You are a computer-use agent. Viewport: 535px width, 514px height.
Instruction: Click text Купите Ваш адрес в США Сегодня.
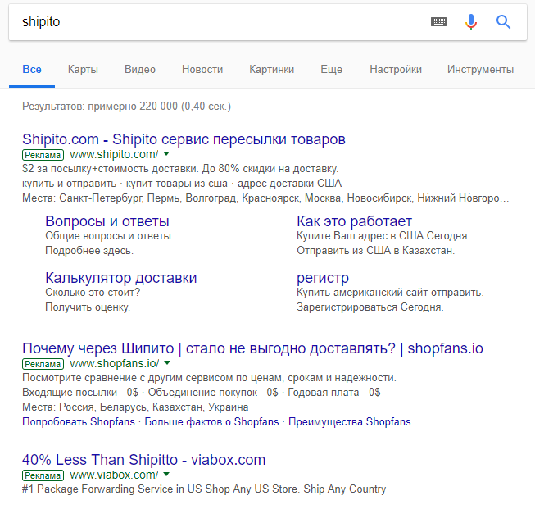pos(383,236)
